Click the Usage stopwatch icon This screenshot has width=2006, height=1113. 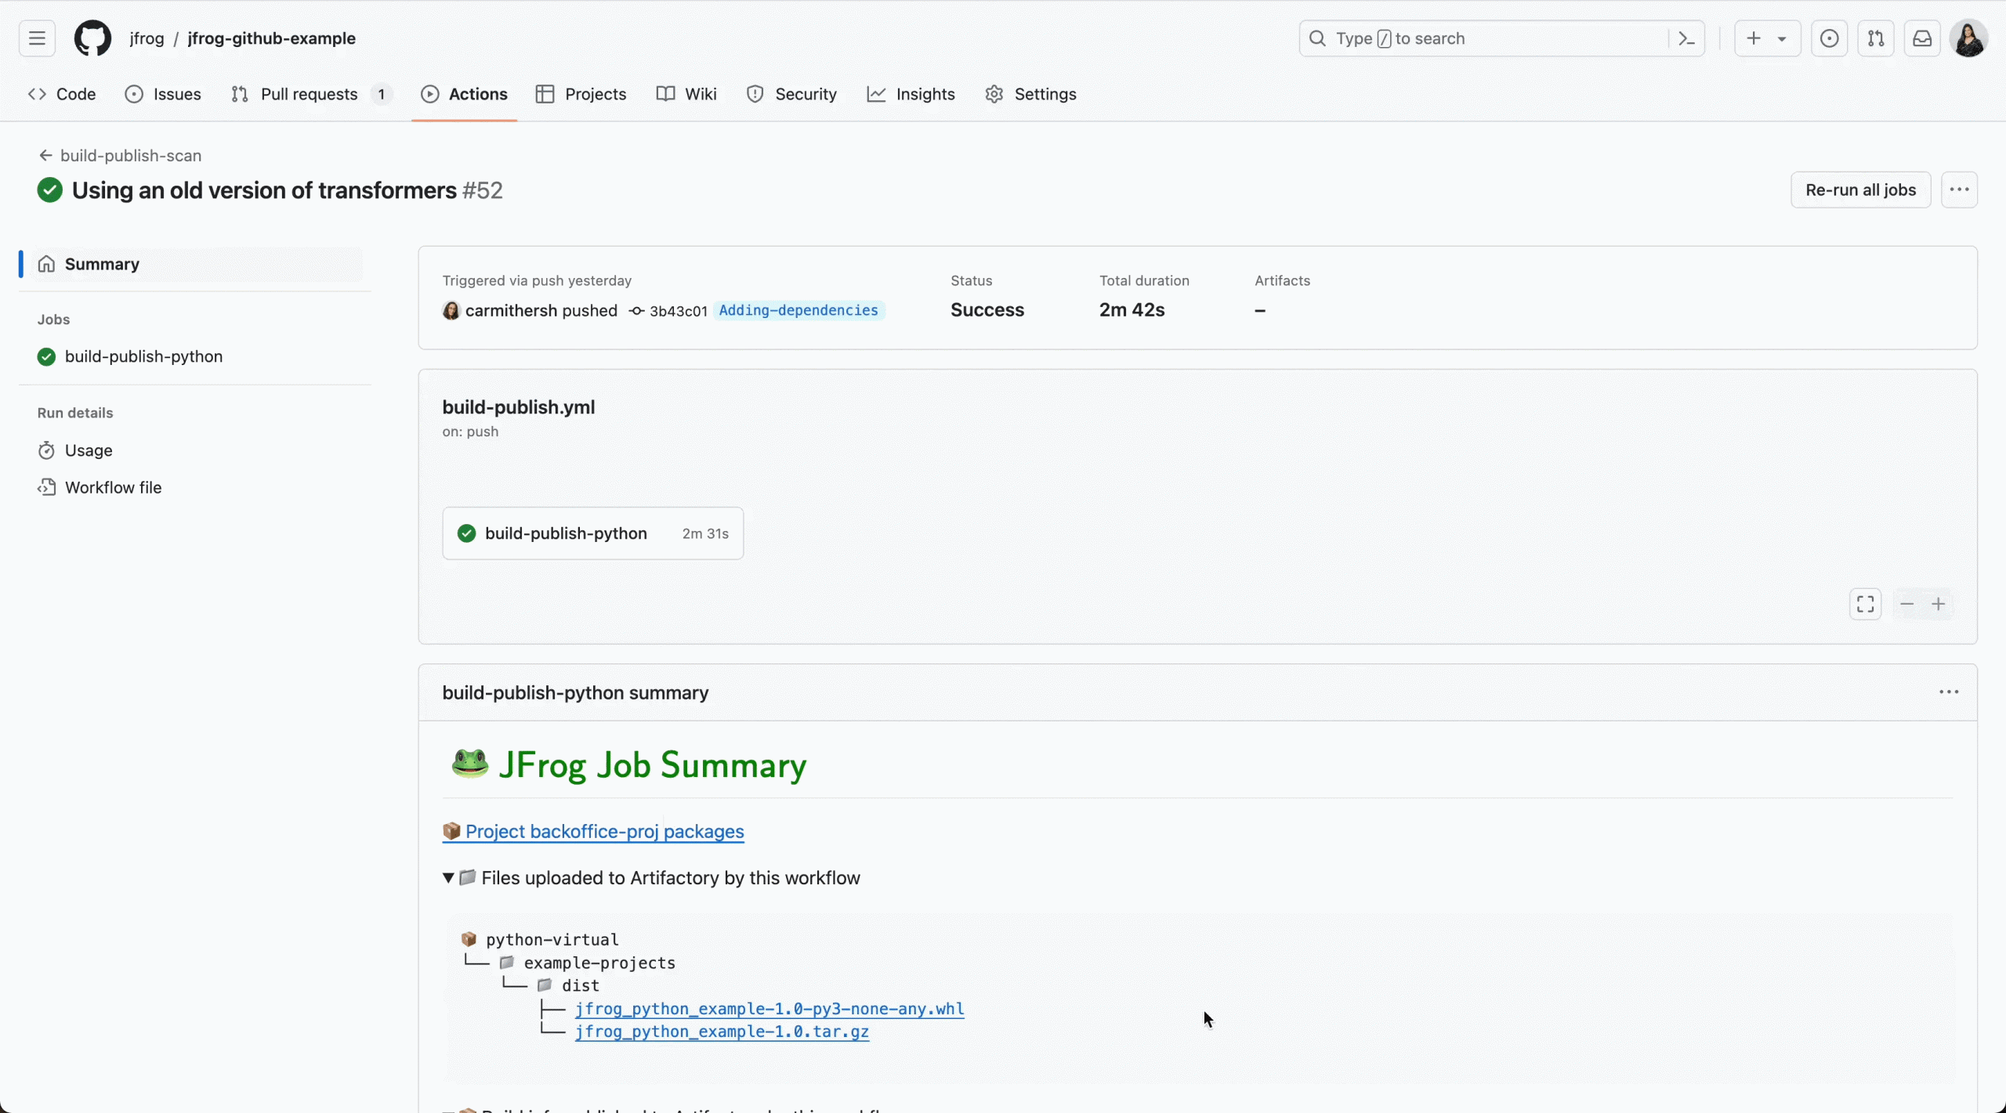pos(46,450)
